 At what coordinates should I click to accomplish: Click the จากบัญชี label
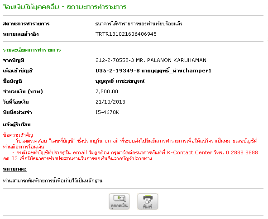14,60
